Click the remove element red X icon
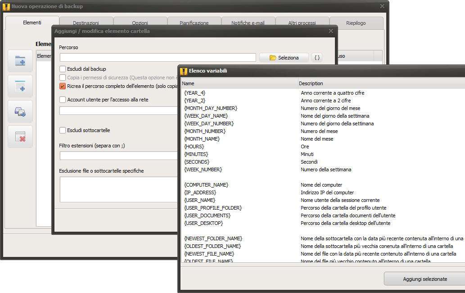Image resolution: width=465 pixels, height=293 pixels. 20,137
